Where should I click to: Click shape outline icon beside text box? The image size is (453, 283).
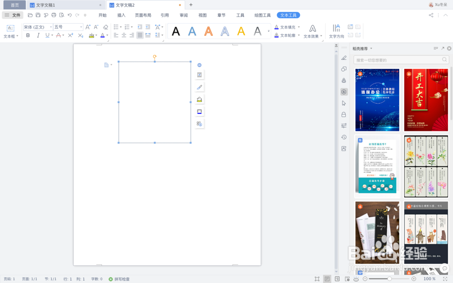click(x=199, y=111)
